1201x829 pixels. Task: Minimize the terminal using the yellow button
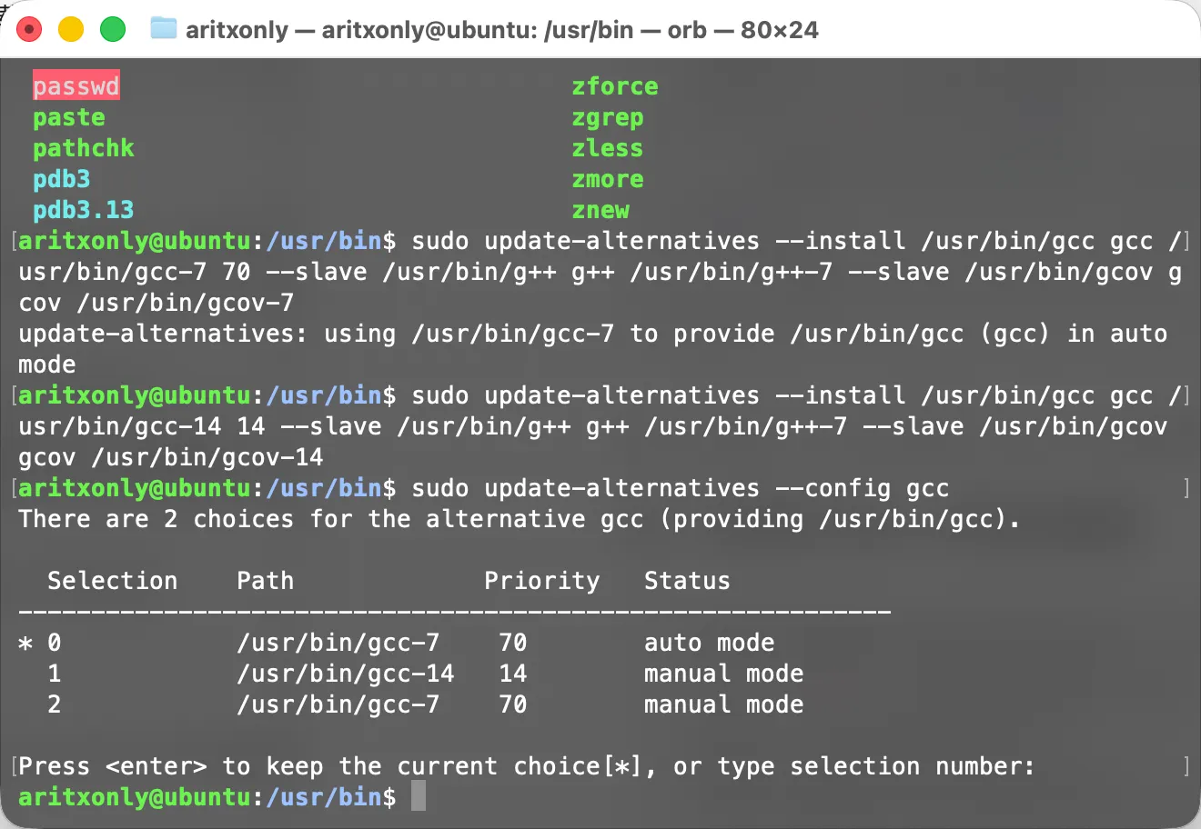(71, 29)
